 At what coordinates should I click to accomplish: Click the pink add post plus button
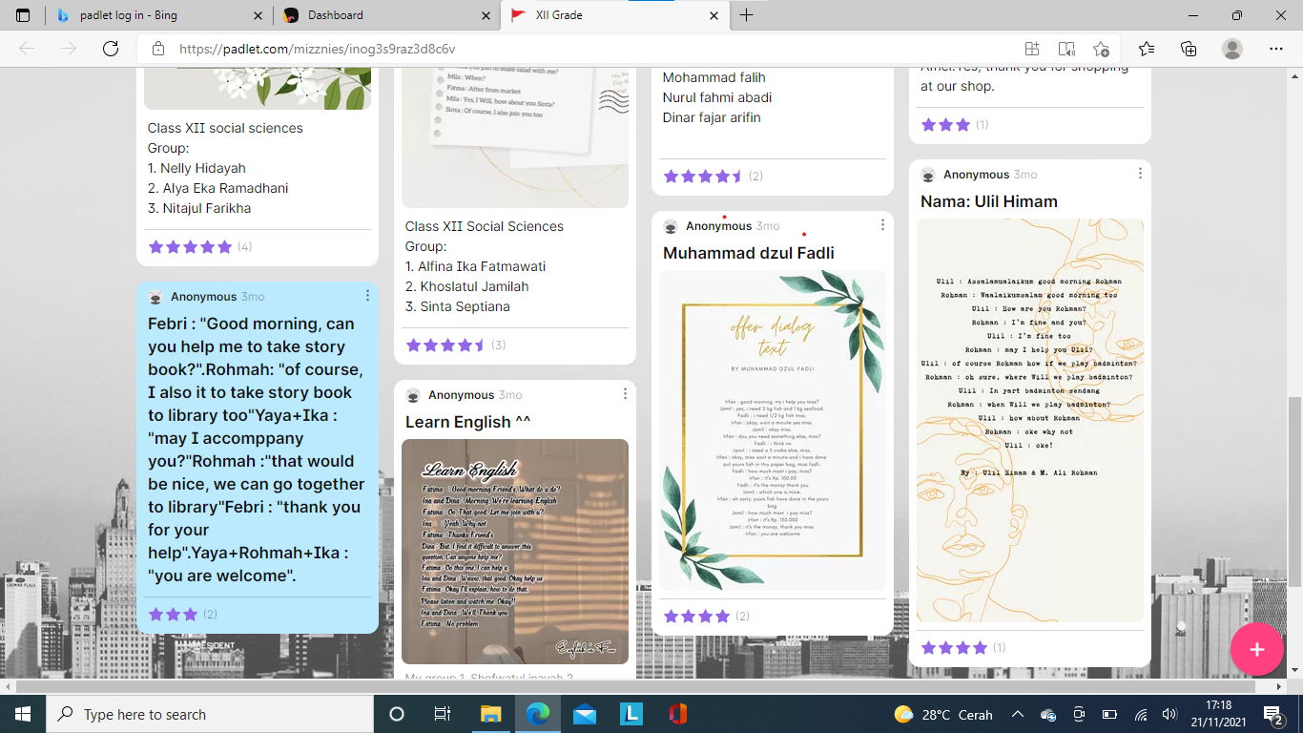1256,649
